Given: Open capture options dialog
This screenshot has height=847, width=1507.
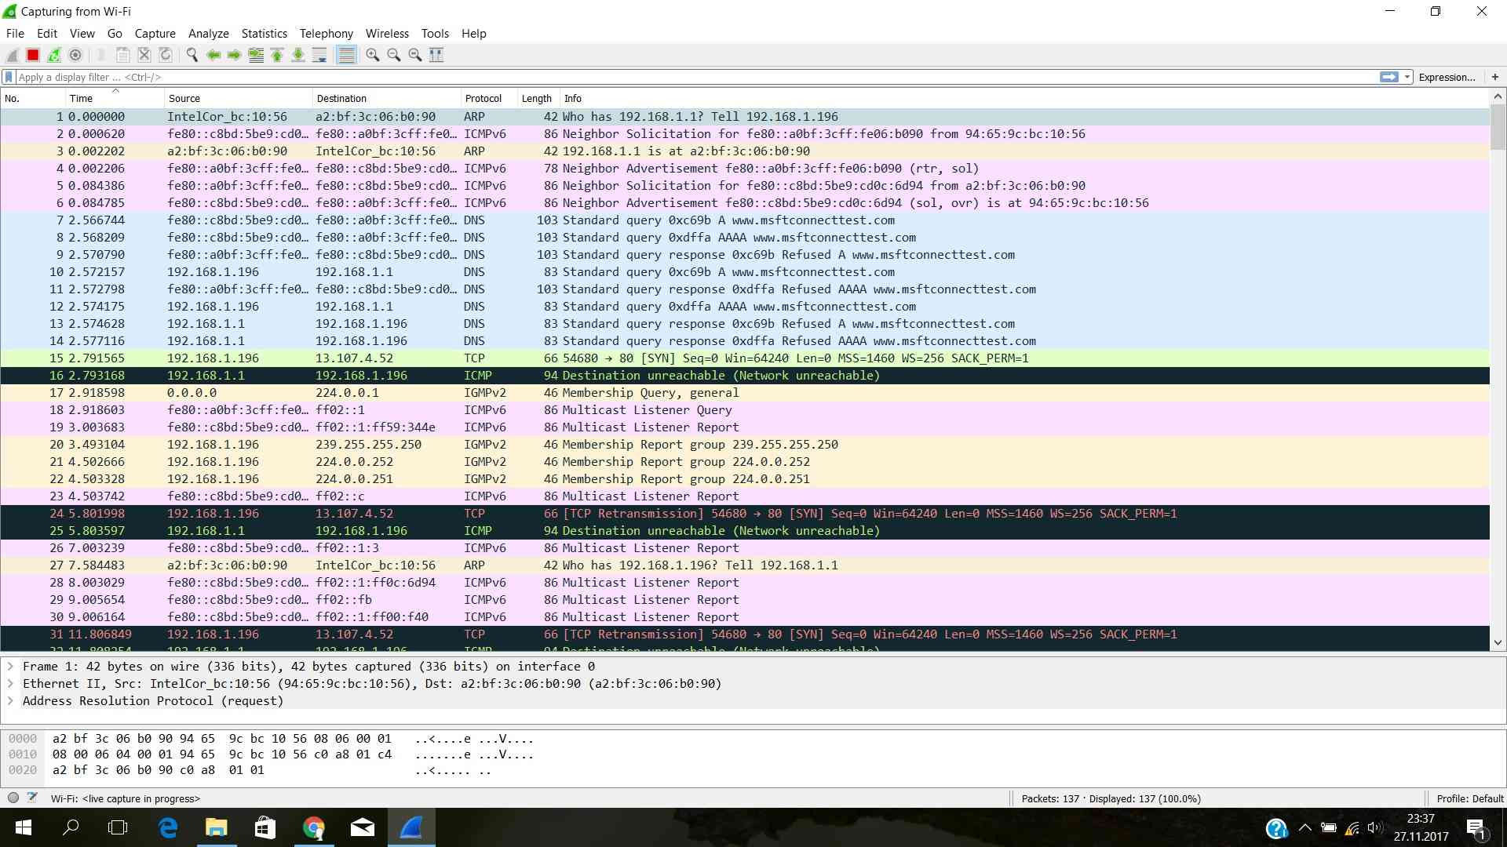Looking at the screenshot, I should [75, 55].
